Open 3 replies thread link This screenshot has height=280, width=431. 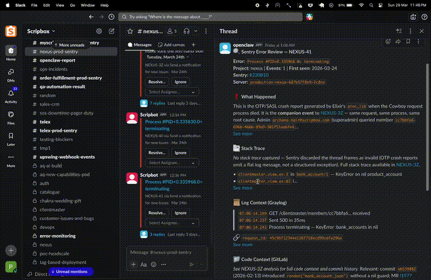point(157,234)
